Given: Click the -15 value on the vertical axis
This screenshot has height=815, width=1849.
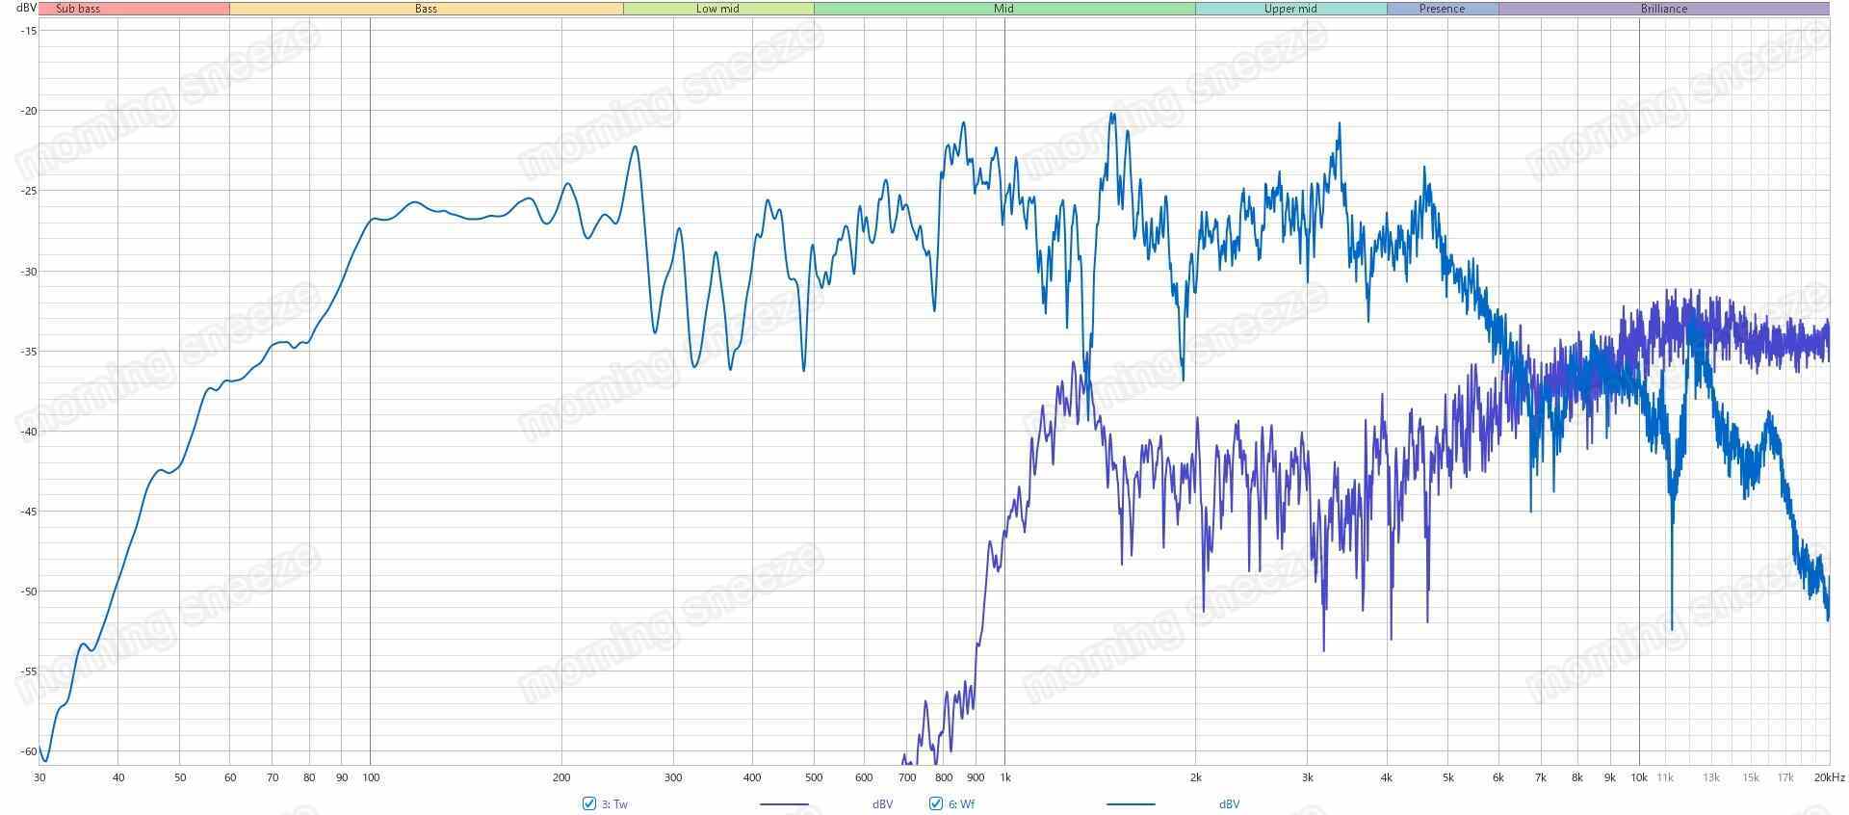Looking at the screenshot, I should tap(29, 31).
